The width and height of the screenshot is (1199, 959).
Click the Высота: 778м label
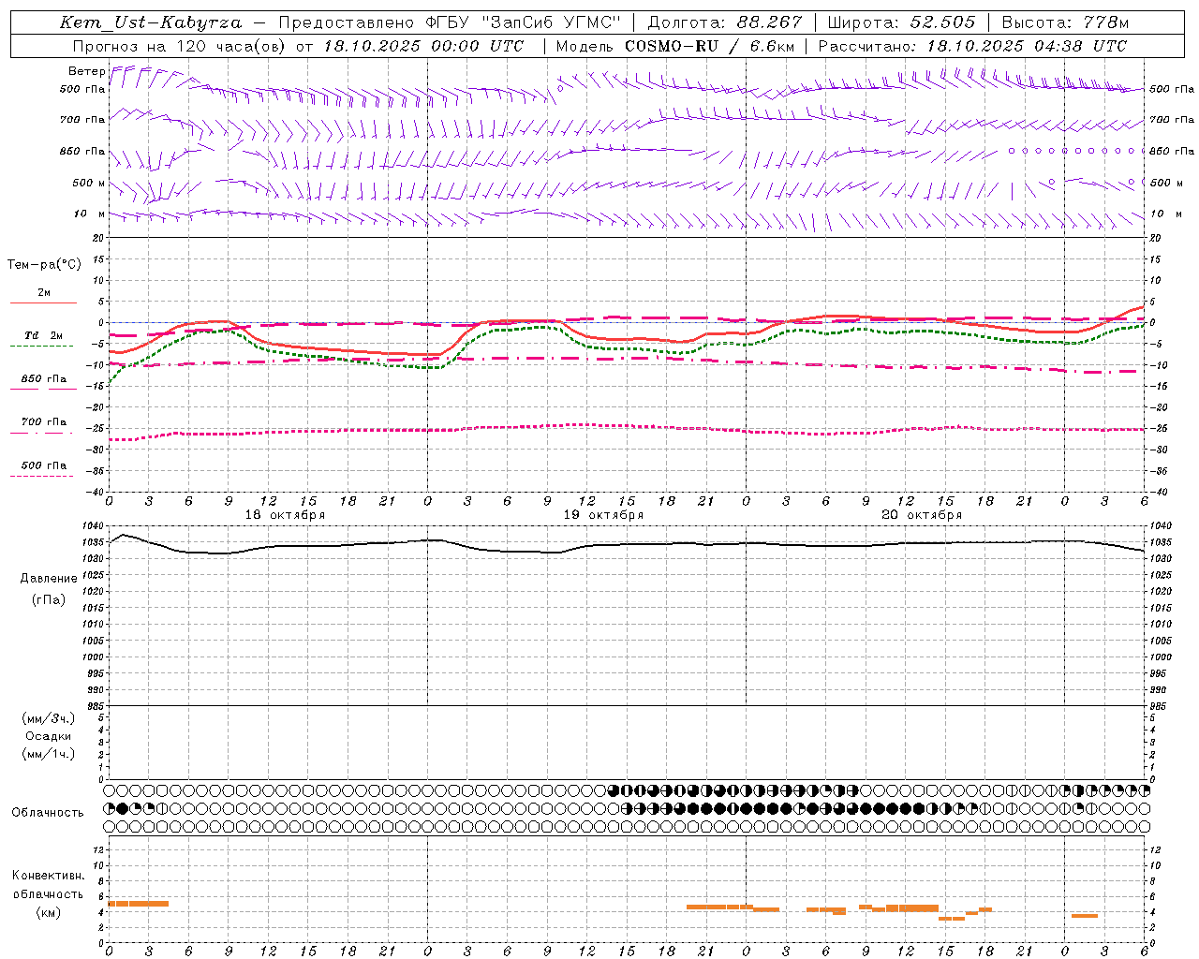pos(1065,22)
